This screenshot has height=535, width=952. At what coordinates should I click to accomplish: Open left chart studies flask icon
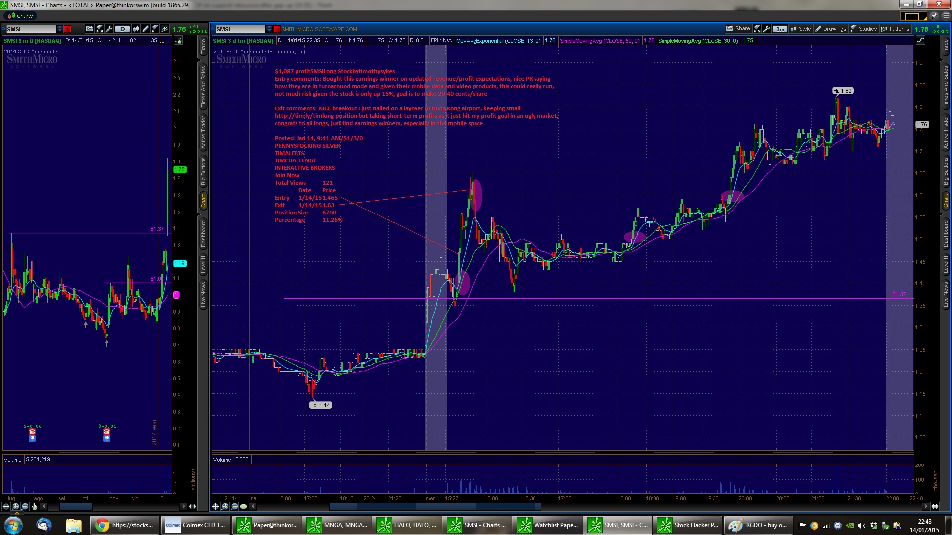(x=155, y=29)
